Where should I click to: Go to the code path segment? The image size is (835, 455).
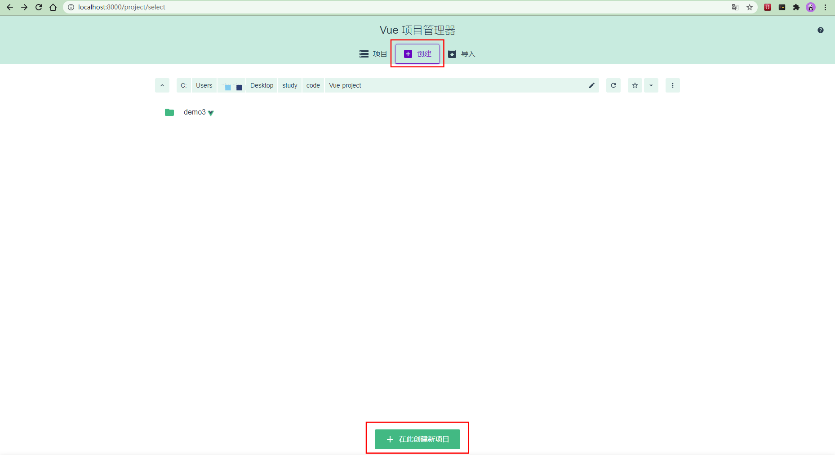coord(313,85)
